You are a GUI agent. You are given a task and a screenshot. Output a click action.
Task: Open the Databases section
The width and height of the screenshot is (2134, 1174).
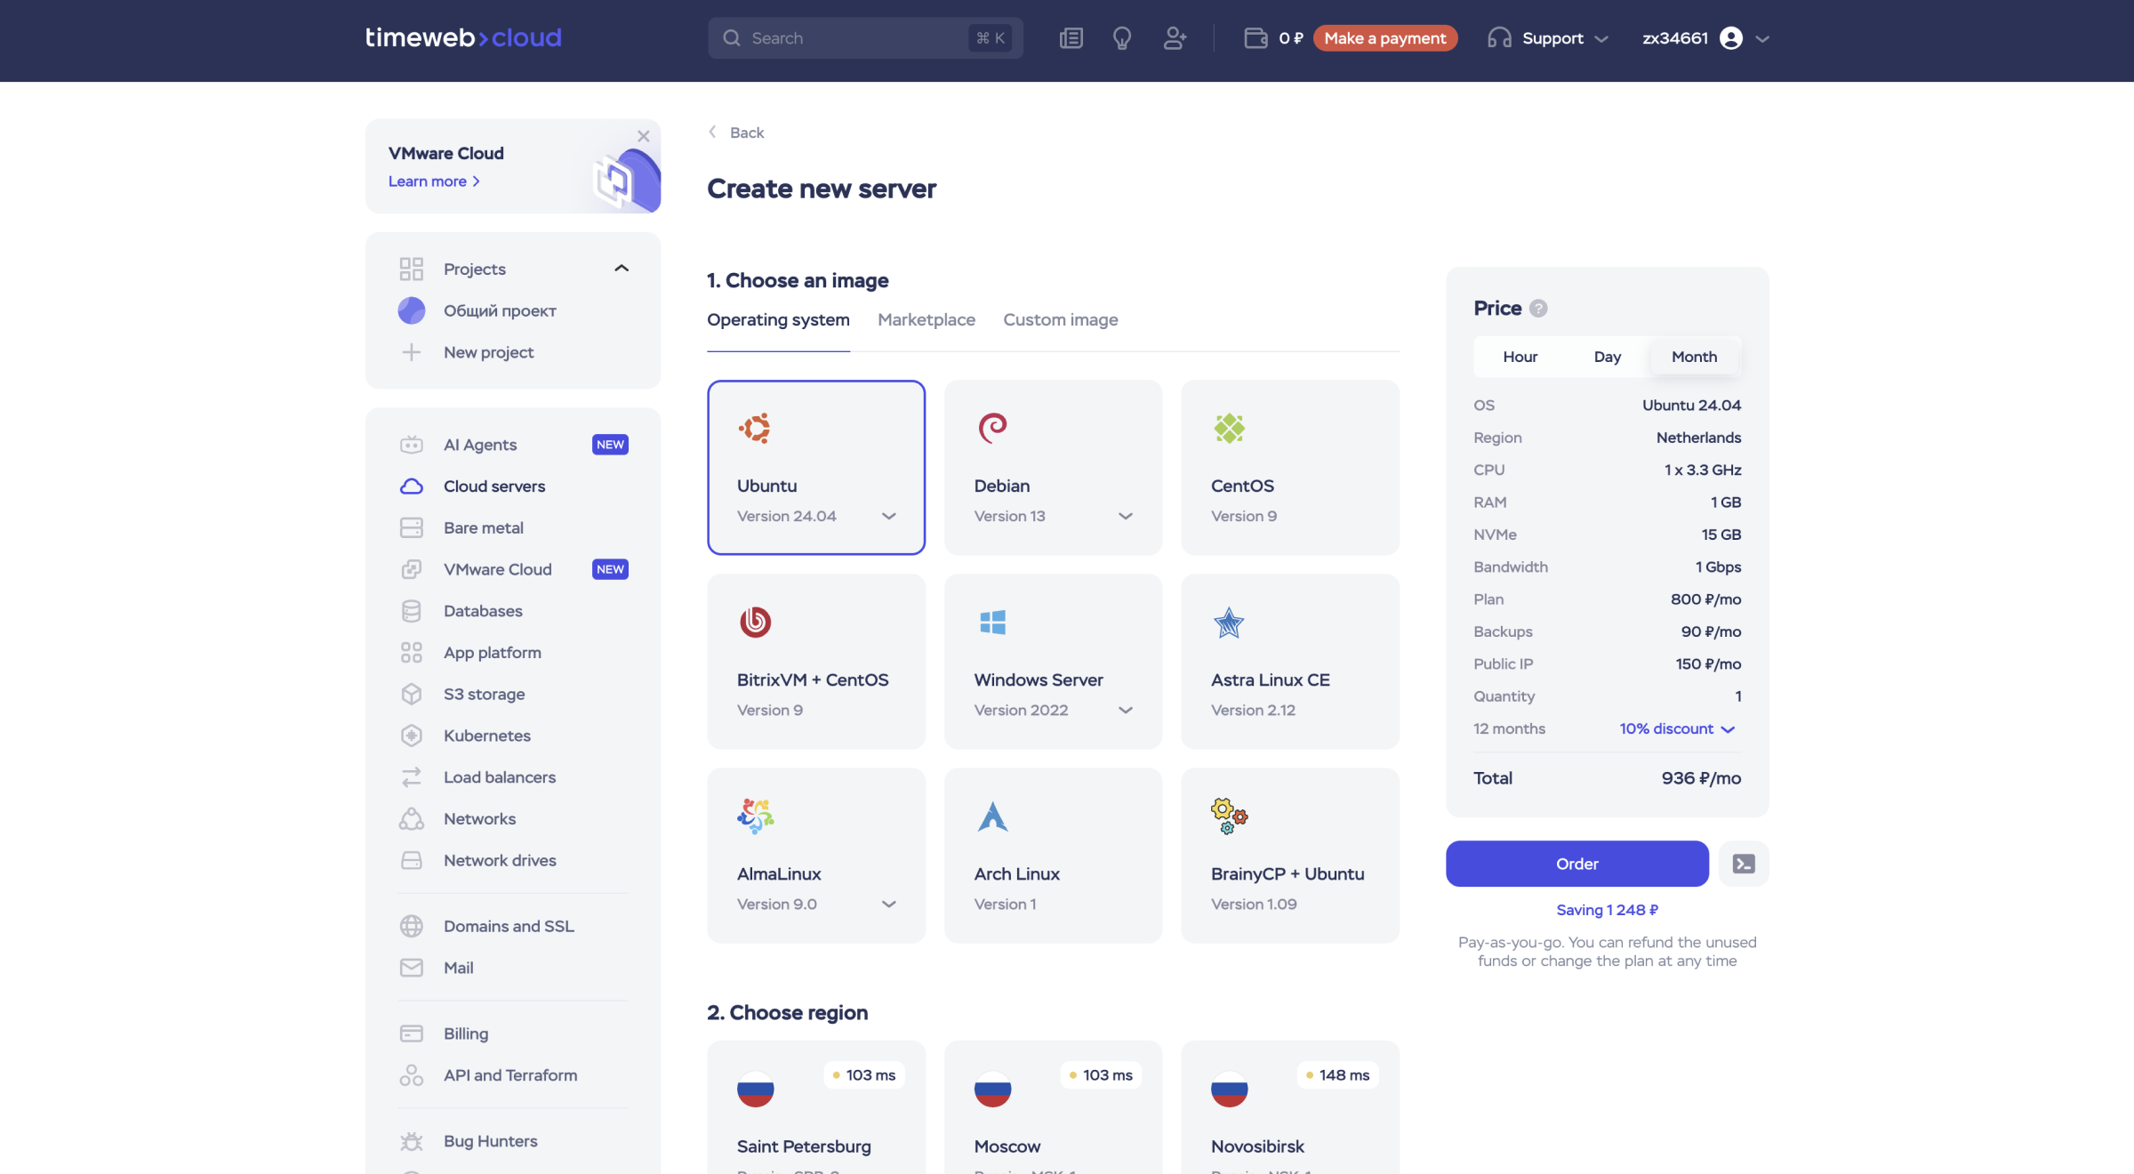coord(483,611)
